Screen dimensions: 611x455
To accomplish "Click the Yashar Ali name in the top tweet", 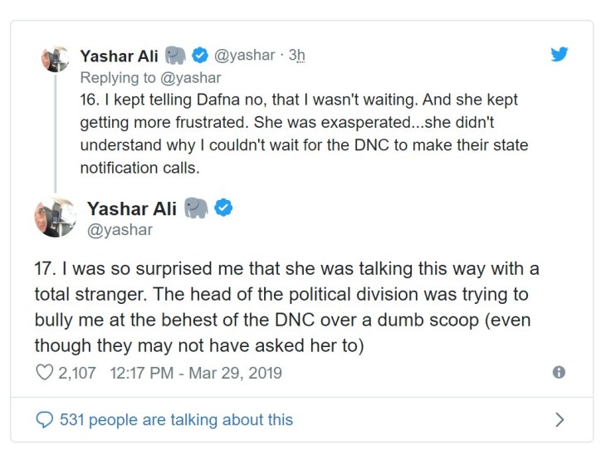I will 119,56.
